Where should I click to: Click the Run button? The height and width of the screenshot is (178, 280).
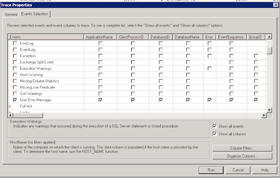[211, 170]
